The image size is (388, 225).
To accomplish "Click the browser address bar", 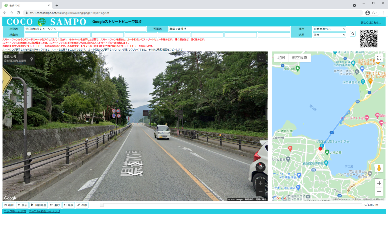I will point(193,13).
